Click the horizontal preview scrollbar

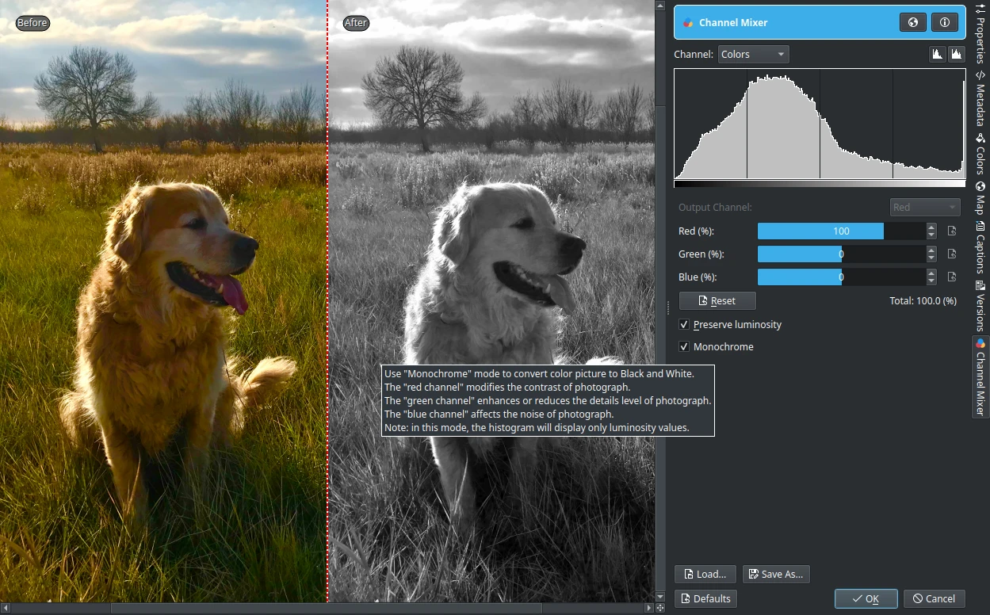pos(327,609)
